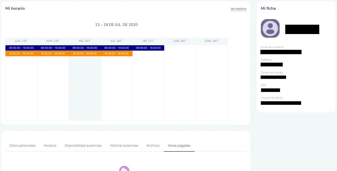Screen dimensions: 337x171
Task: Select Thursday's 15:30 - 18:30 orange shift
Action: pos(117,53)
